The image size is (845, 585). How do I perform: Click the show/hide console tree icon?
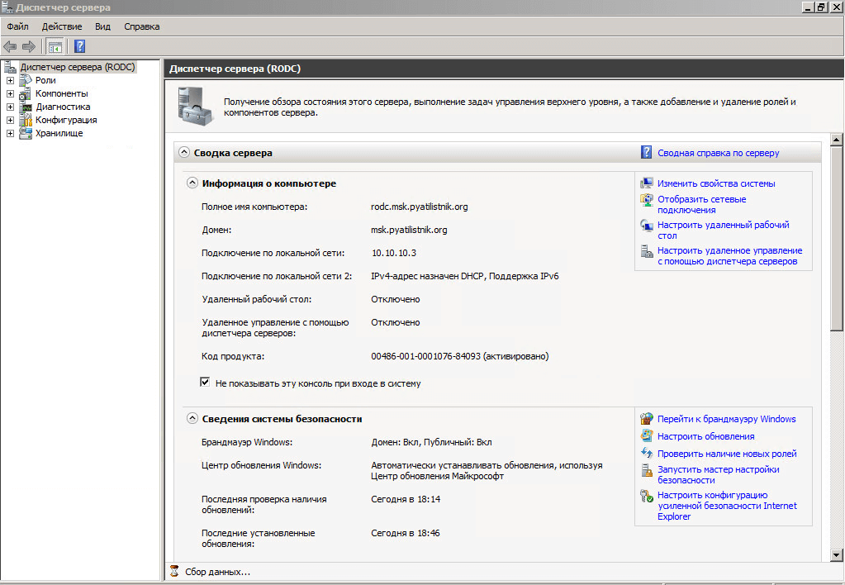click(x=55, y=46)
